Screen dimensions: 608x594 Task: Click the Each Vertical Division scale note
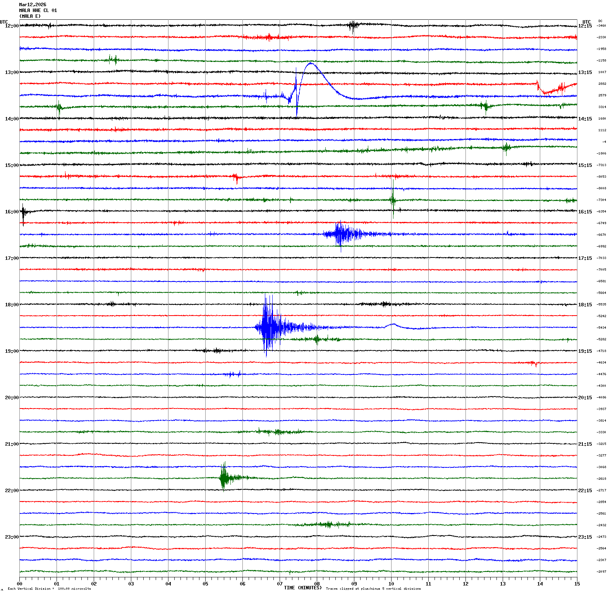(x=49, y=589)
